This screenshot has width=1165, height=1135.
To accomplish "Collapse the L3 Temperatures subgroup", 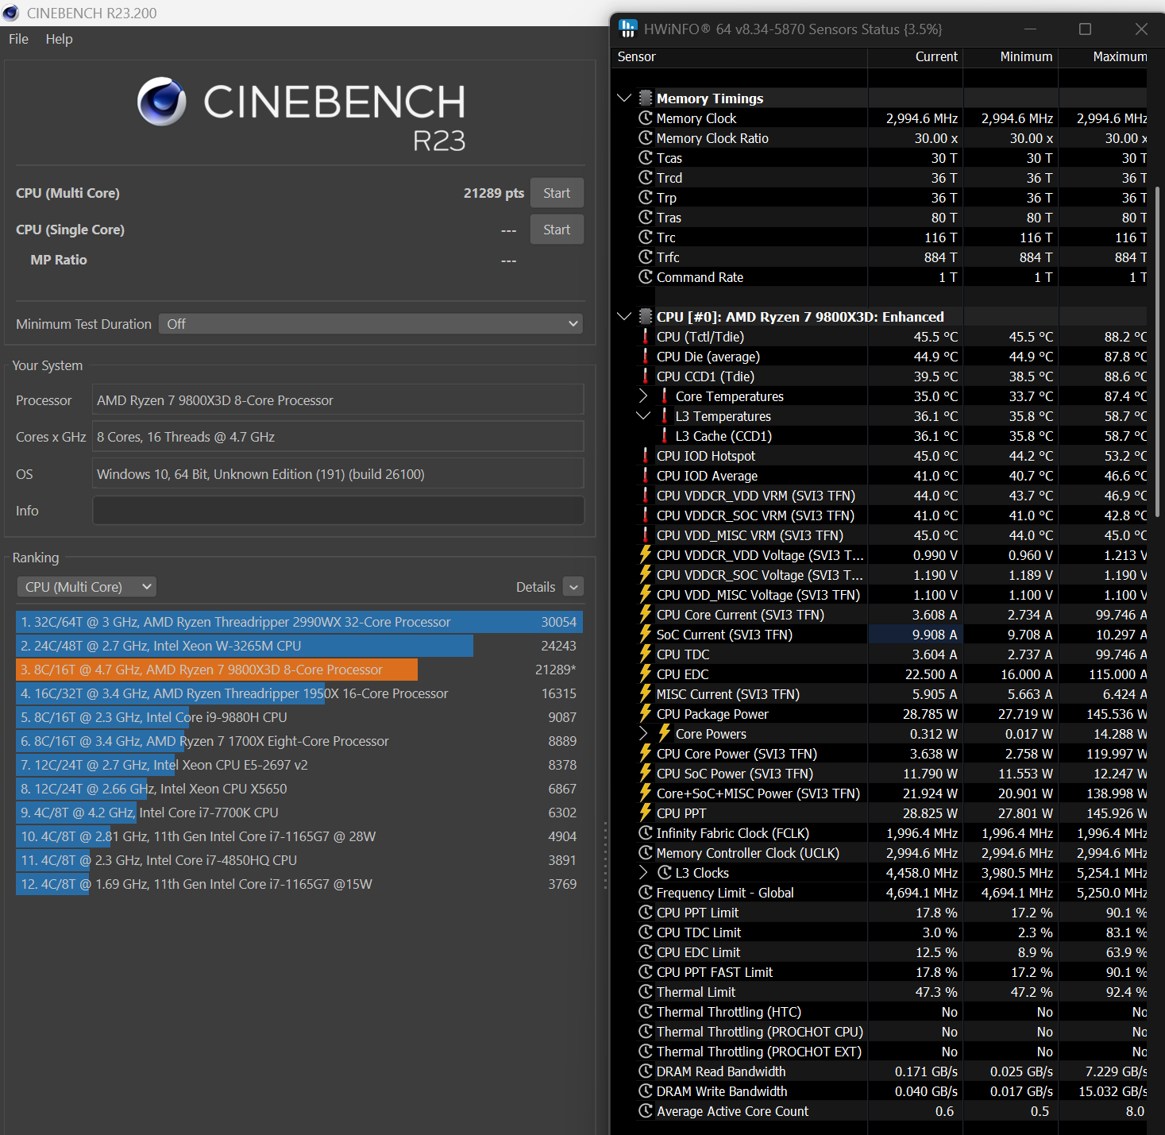I will point(643,415).
